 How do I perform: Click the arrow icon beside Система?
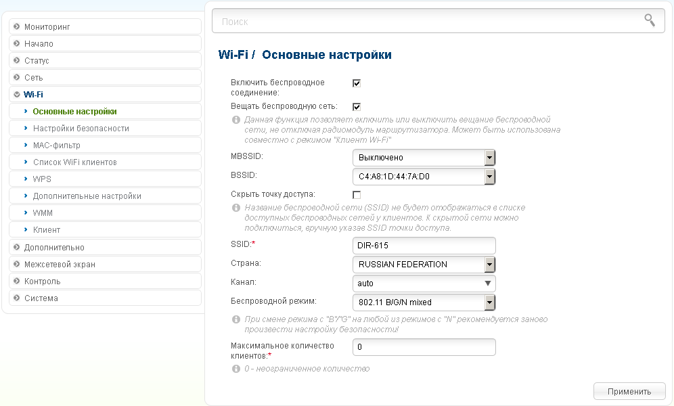16,298
